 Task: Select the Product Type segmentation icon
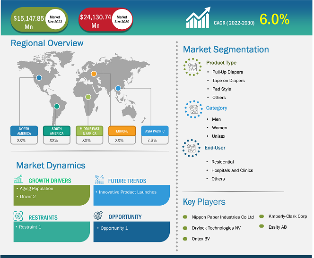click(x=192, y=67)
